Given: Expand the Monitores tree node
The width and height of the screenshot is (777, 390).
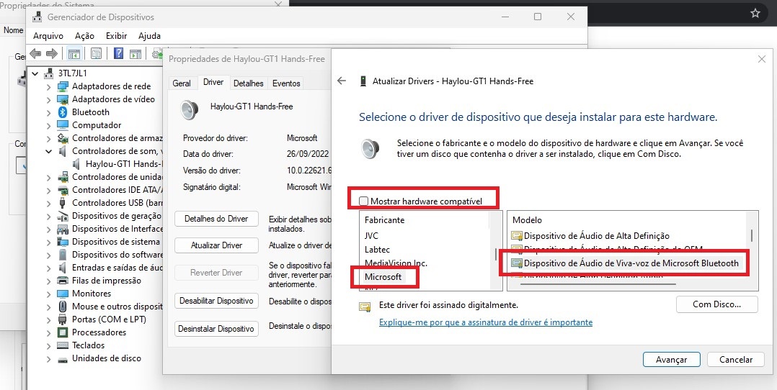Looking at the screenshot, I should (48, 294).
